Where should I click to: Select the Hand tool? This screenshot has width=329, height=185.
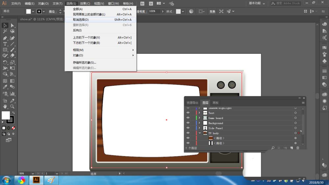pos(5,107)
